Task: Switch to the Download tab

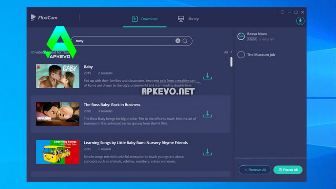Action: point(145,19)
